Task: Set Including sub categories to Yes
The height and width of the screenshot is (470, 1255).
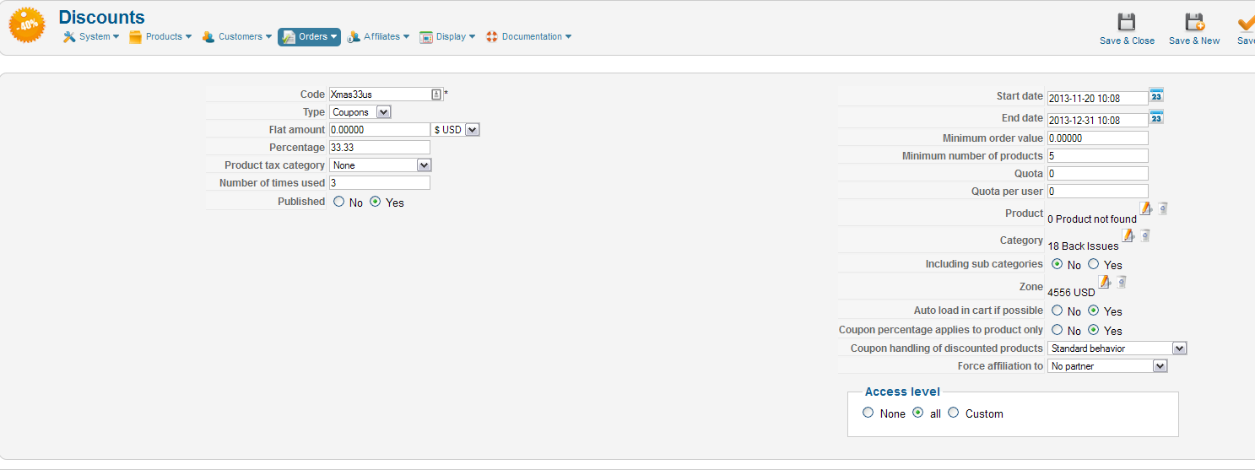Action: pos(1093,264)
